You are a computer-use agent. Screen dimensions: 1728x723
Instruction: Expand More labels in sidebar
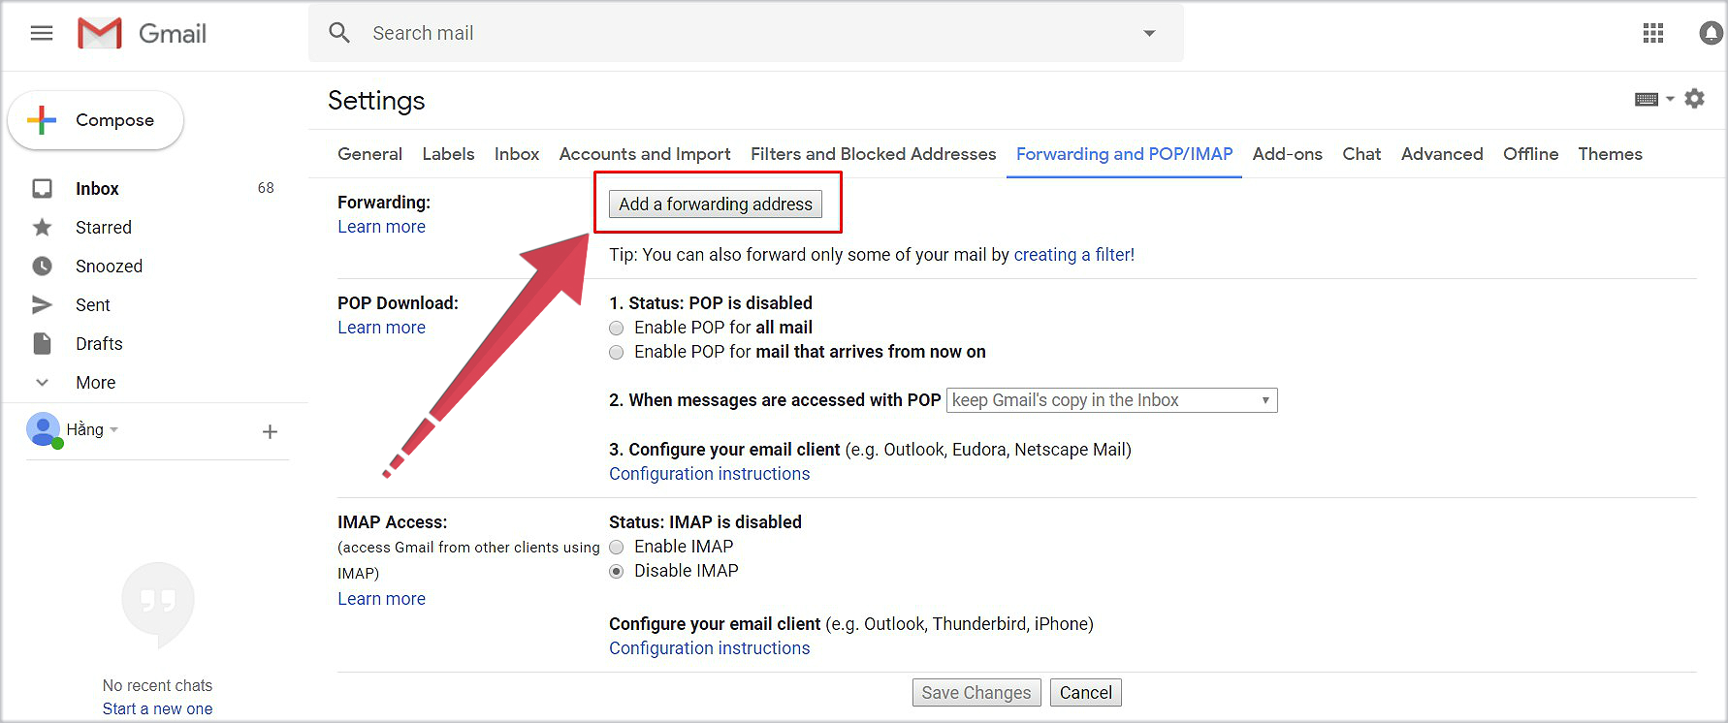point(95,383)
